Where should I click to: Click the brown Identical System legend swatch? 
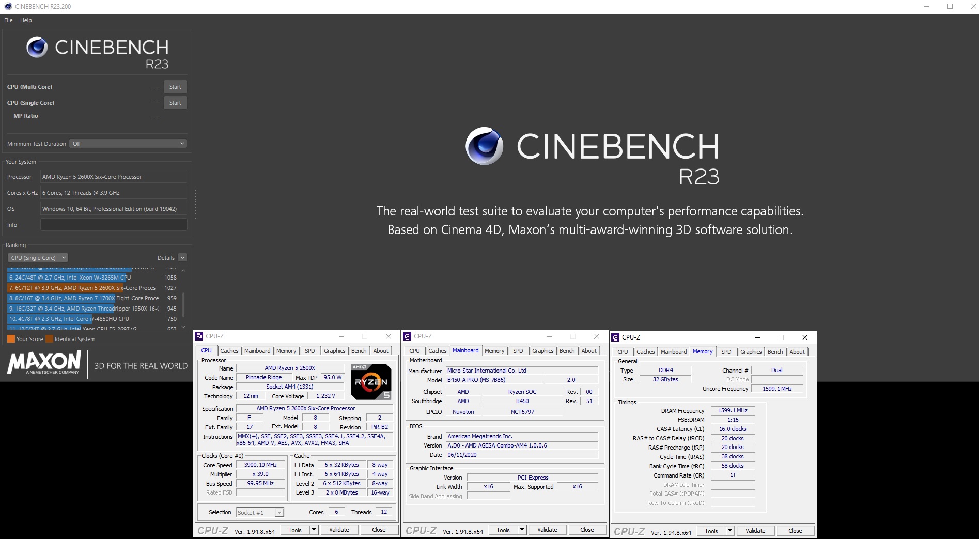pyautogui.click(x=50, y=339)
